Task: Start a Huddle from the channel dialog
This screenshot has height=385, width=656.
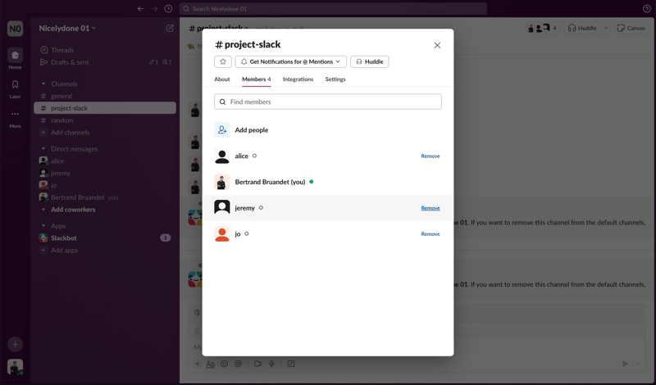Action: point(370,62)
